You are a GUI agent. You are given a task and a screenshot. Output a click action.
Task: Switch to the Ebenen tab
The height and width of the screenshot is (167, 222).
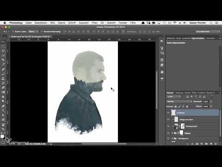click(x=170, y=93)
